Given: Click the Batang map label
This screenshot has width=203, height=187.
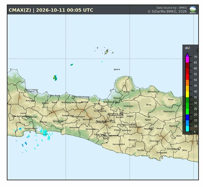Looking at the screenshot, I should (x=85, y=102).
